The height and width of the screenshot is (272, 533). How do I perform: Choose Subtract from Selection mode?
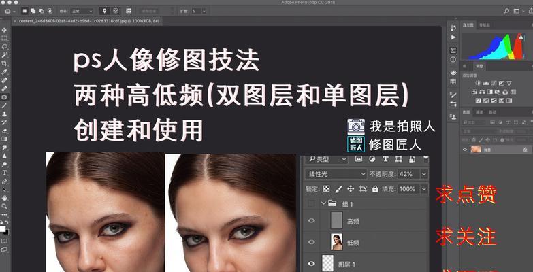(42, 11)
